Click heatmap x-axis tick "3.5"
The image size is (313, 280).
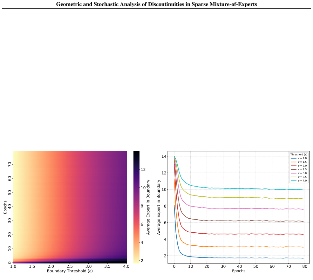[108, 266]
